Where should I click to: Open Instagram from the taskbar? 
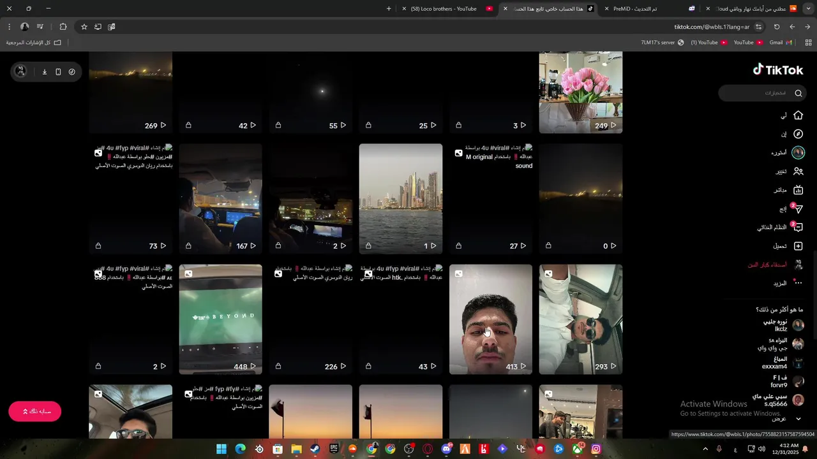pos(596,449)
